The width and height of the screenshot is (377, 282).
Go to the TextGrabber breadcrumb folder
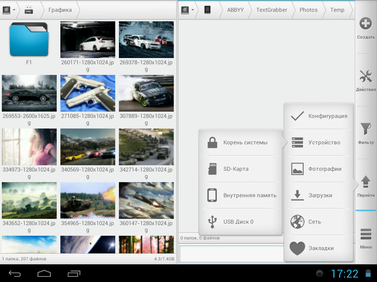[x=272, y=10]
